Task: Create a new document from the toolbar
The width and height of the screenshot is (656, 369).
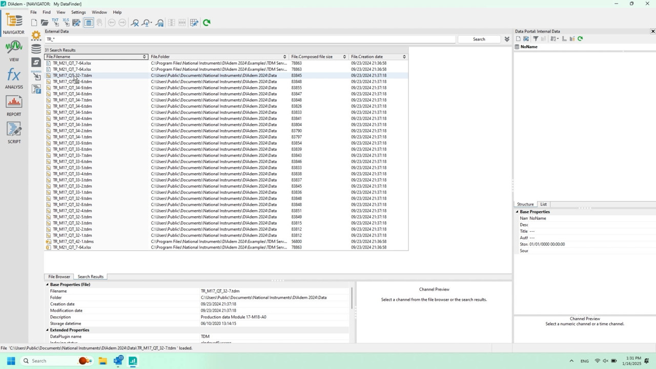Action: tap(34, 23)
